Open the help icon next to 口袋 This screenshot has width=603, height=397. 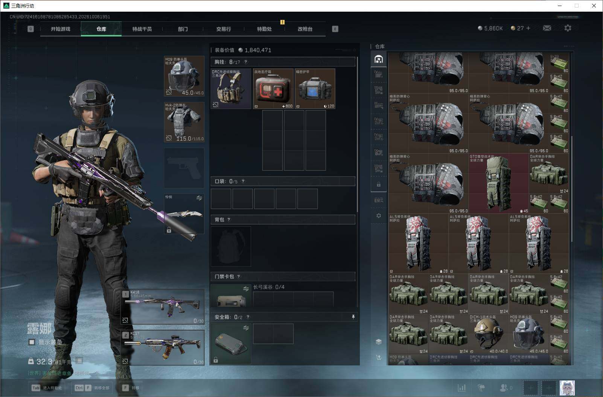(243, 181)
